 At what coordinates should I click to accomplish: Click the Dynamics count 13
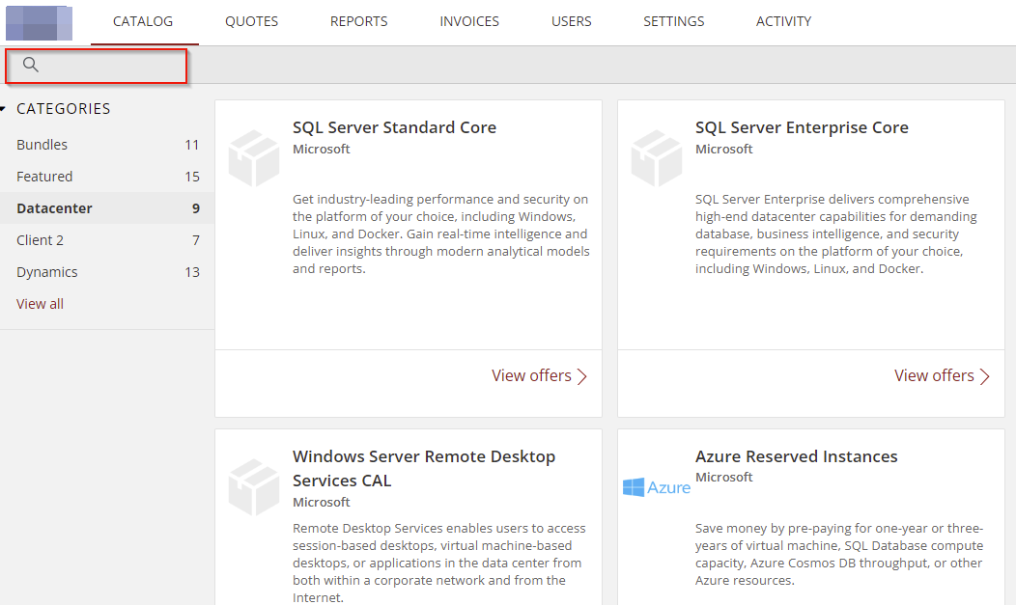coord(192,272)
